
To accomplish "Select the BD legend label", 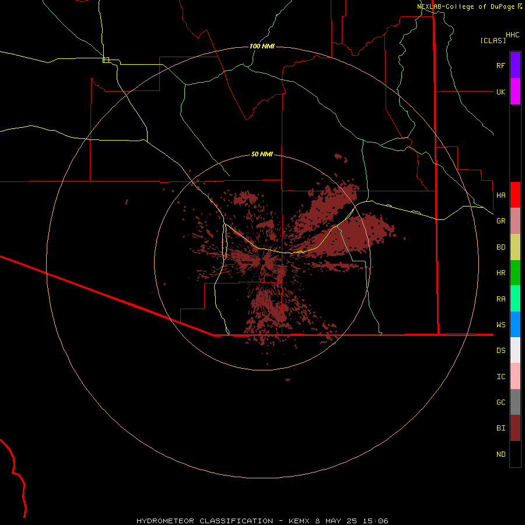I will [x=501, y=247].
